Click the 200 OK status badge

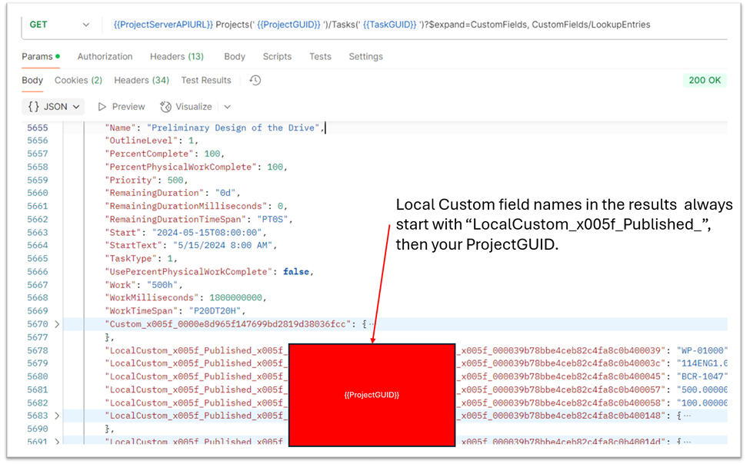click(704, 81)
